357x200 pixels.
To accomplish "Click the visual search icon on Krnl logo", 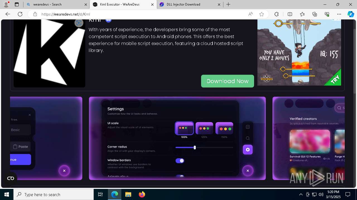I will 79,23.
